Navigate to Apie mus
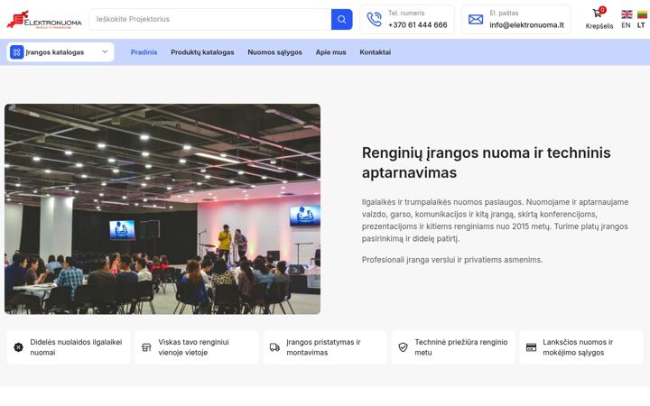Viewport: 650px width, 406px height. [x=330, y=52]
